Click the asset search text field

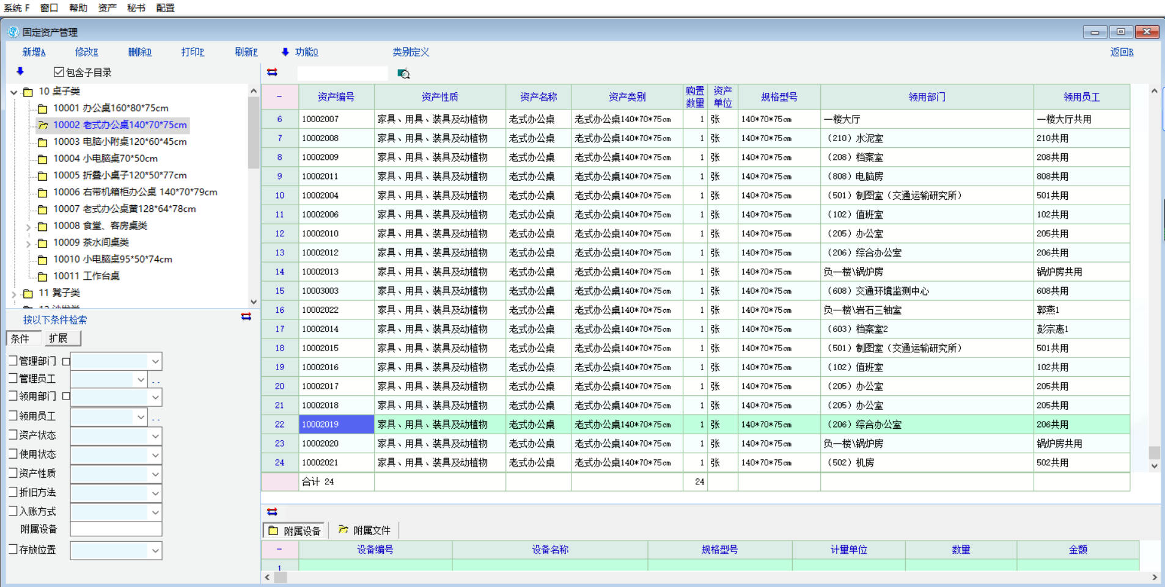(342, 73)
